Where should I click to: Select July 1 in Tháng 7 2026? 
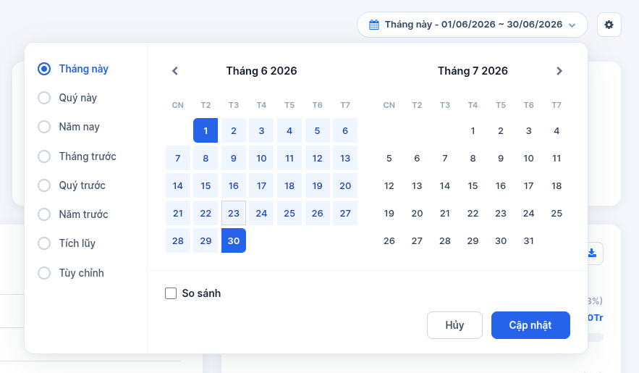(473, 130)
